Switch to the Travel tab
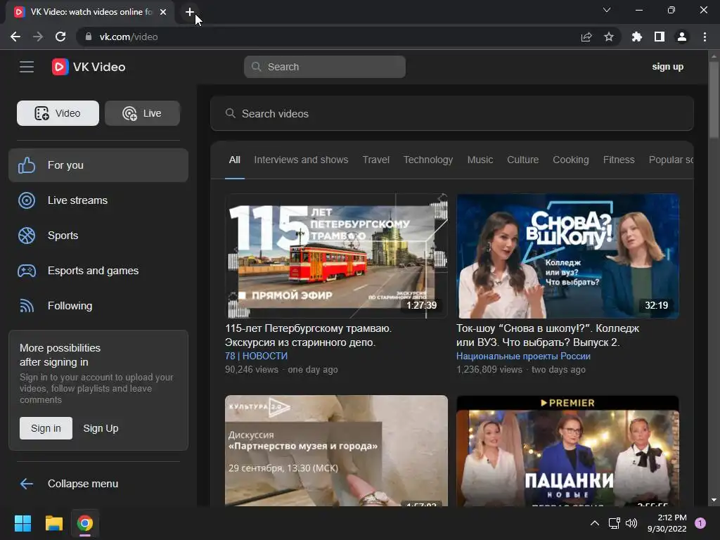 (x=376, y=160)
